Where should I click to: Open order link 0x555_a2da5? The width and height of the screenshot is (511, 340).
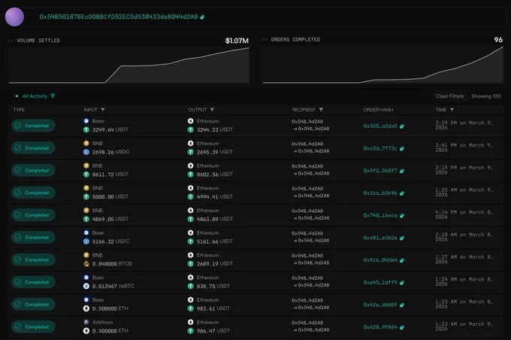point(380,126)
